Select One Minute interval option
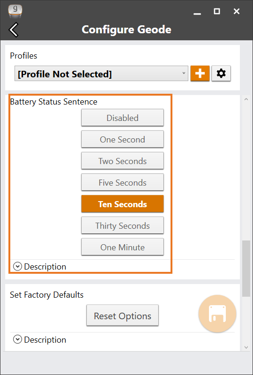Screen dimensions: 253x375 pyautogui.click(x=122, y=247)
